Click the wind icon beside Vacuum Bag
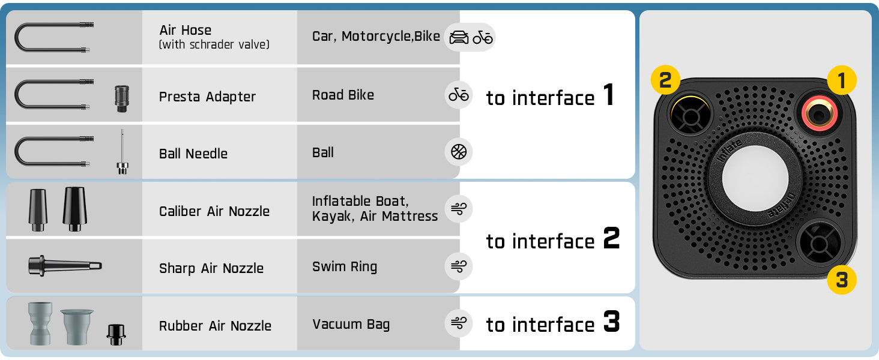Screen dimensions: 879x360 click(459, 324)
